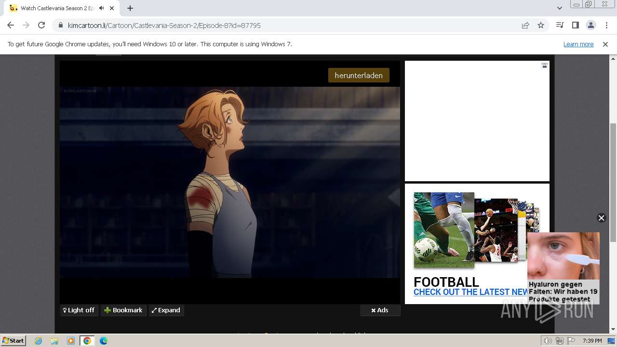This screenshot has height=347, width=617.
Task: Open a new browser tab
Action: click(x=130, y=8)
